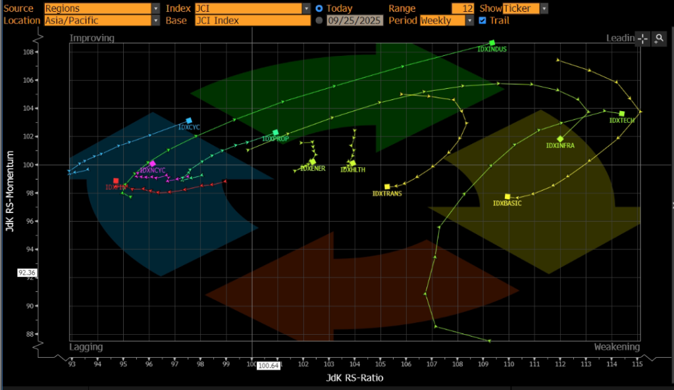
Task: Click the IDXCYC blue marker
Action: point(189,120)
